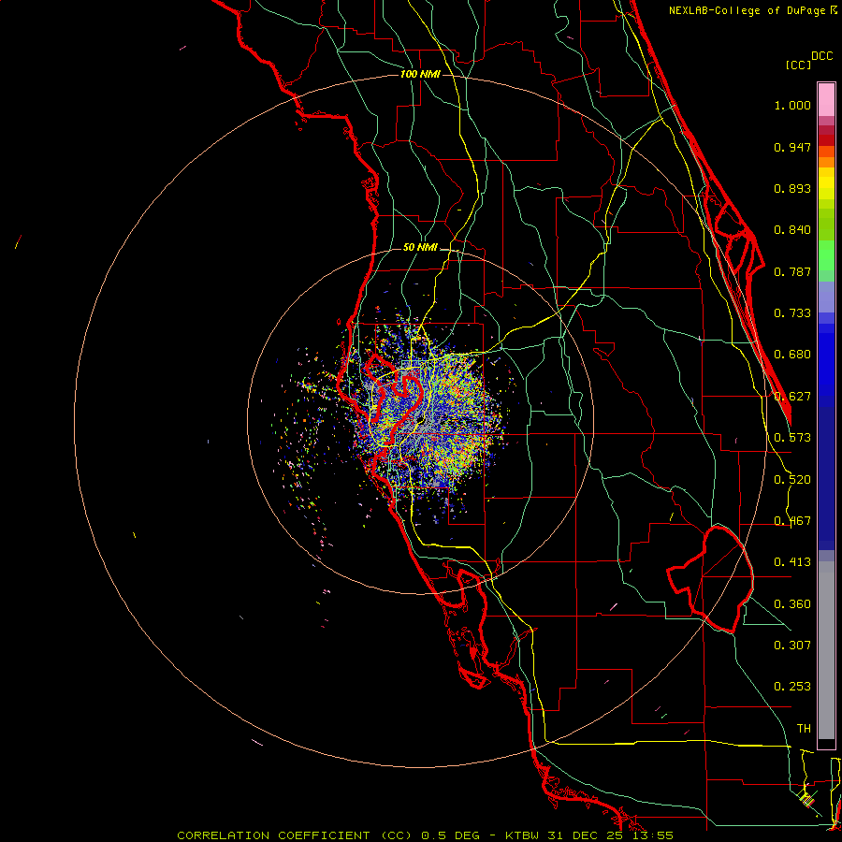Image resolution: width=842 pixels, height=842 pixels.
Task: Click the '0.5 DEG' elevation angle text
Action: tap(450, 835)
